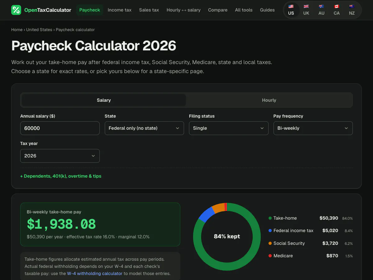
Task: Open the Filing status dropdown
Action: coord(229,128)
